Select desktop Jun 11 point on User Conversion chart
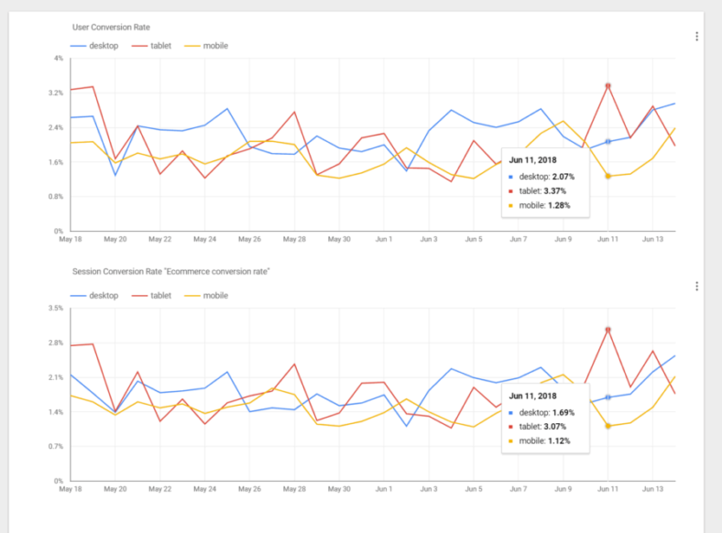This screenshot has height=533, width=722. pos(607,142)
